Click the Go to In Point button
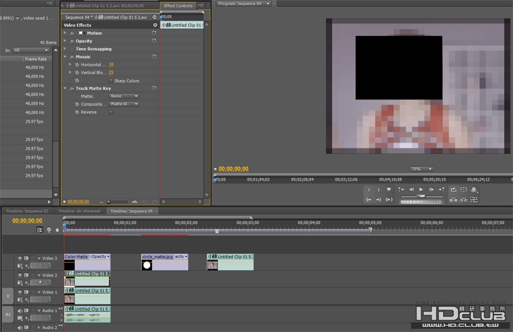Viewport: 513px width, 332px height. [x=369, y=199]
